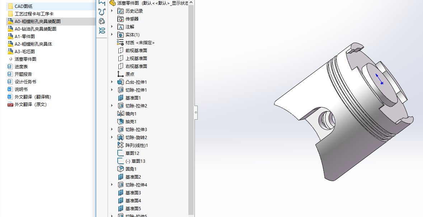Click the 右视基准面 plane icon

point(120,66)
